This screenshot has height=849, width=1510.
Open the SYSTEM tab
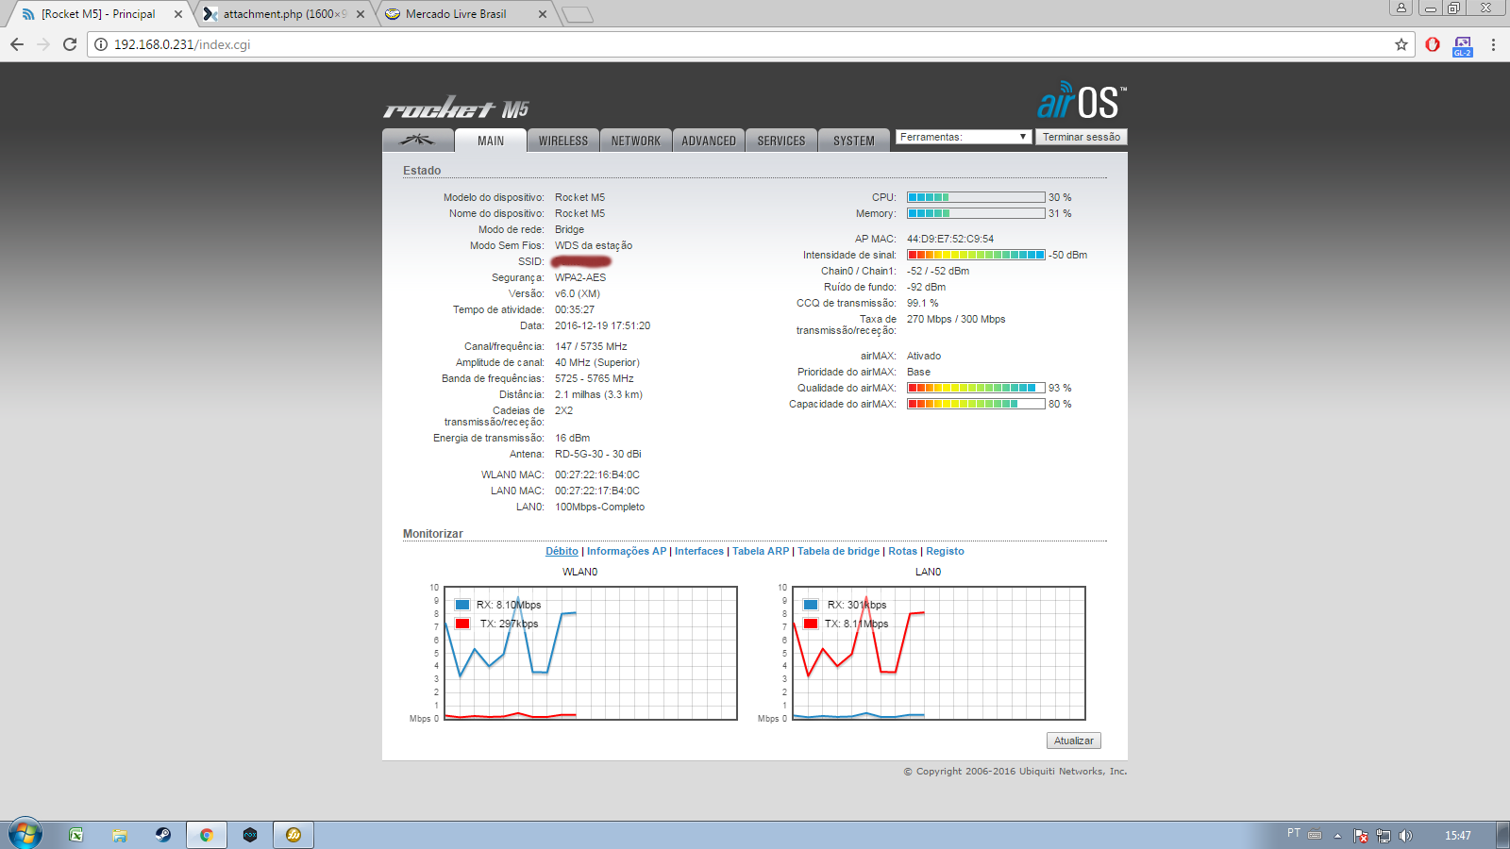click(x=854, y=141)
